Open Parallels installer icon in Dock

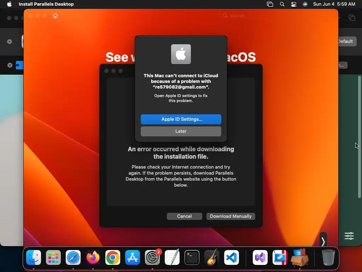click(x=280, y=257)
